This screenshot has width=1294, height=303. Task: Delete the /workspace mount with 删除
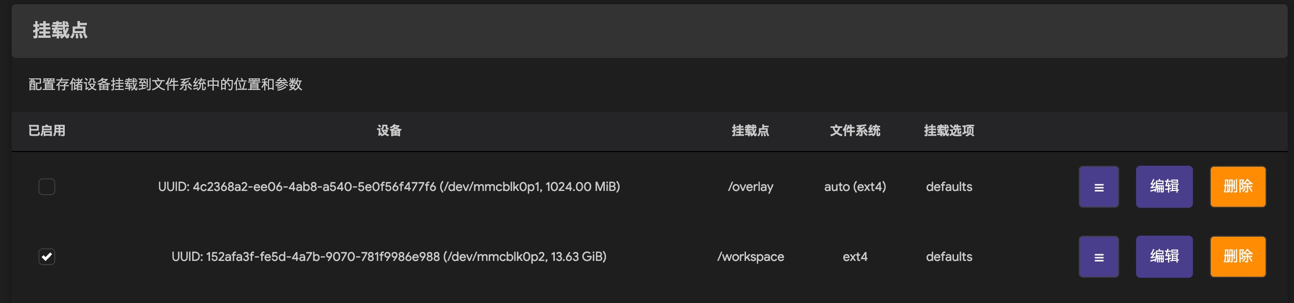pos(1238,257)
